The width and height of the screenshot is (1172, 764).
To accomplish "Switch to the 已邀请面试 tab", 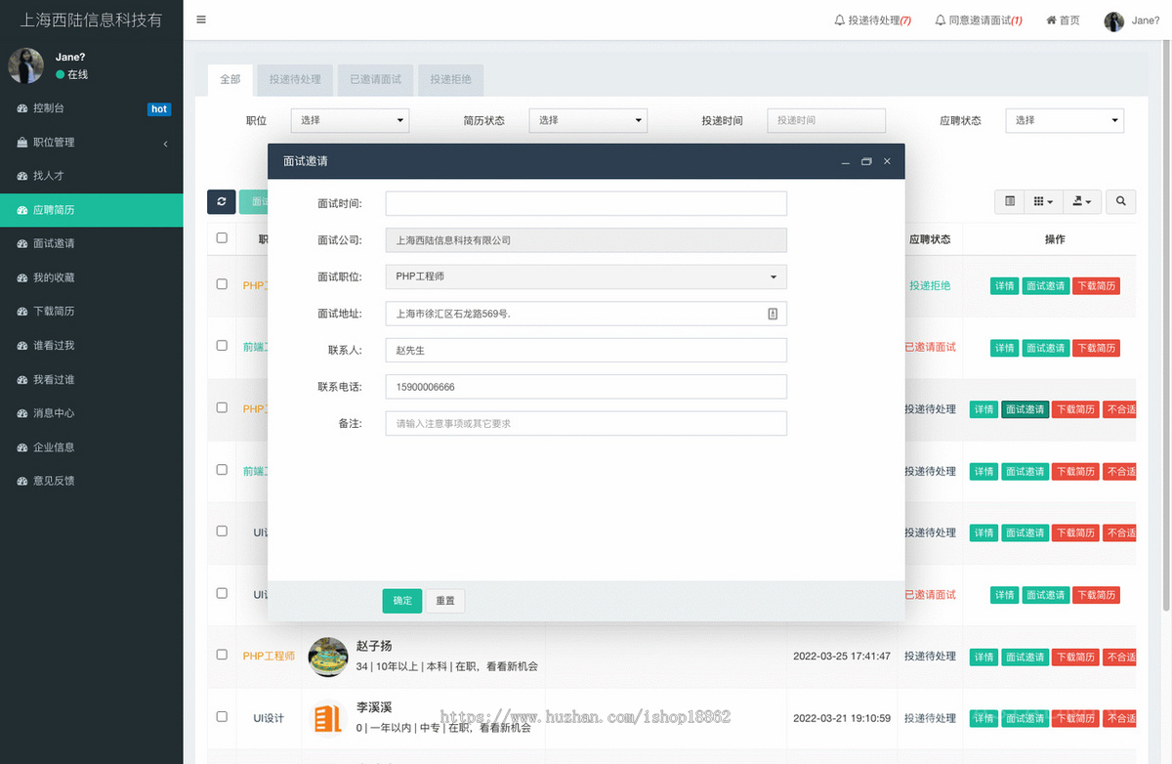I will (375, 80).
